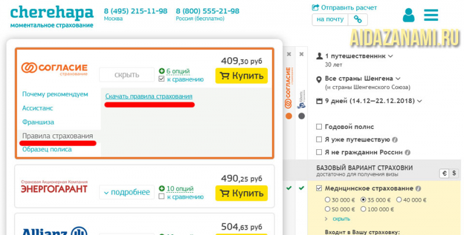Enable the Годовой полис checkbox
The image size is (464, 235).
point(320,127)
